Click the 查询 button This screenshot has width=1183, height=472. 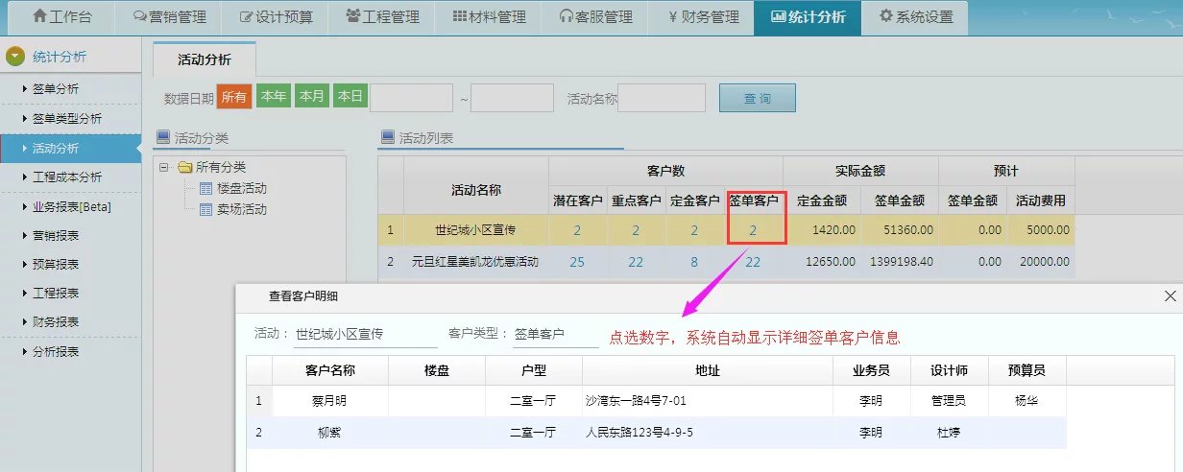(757, 98)
